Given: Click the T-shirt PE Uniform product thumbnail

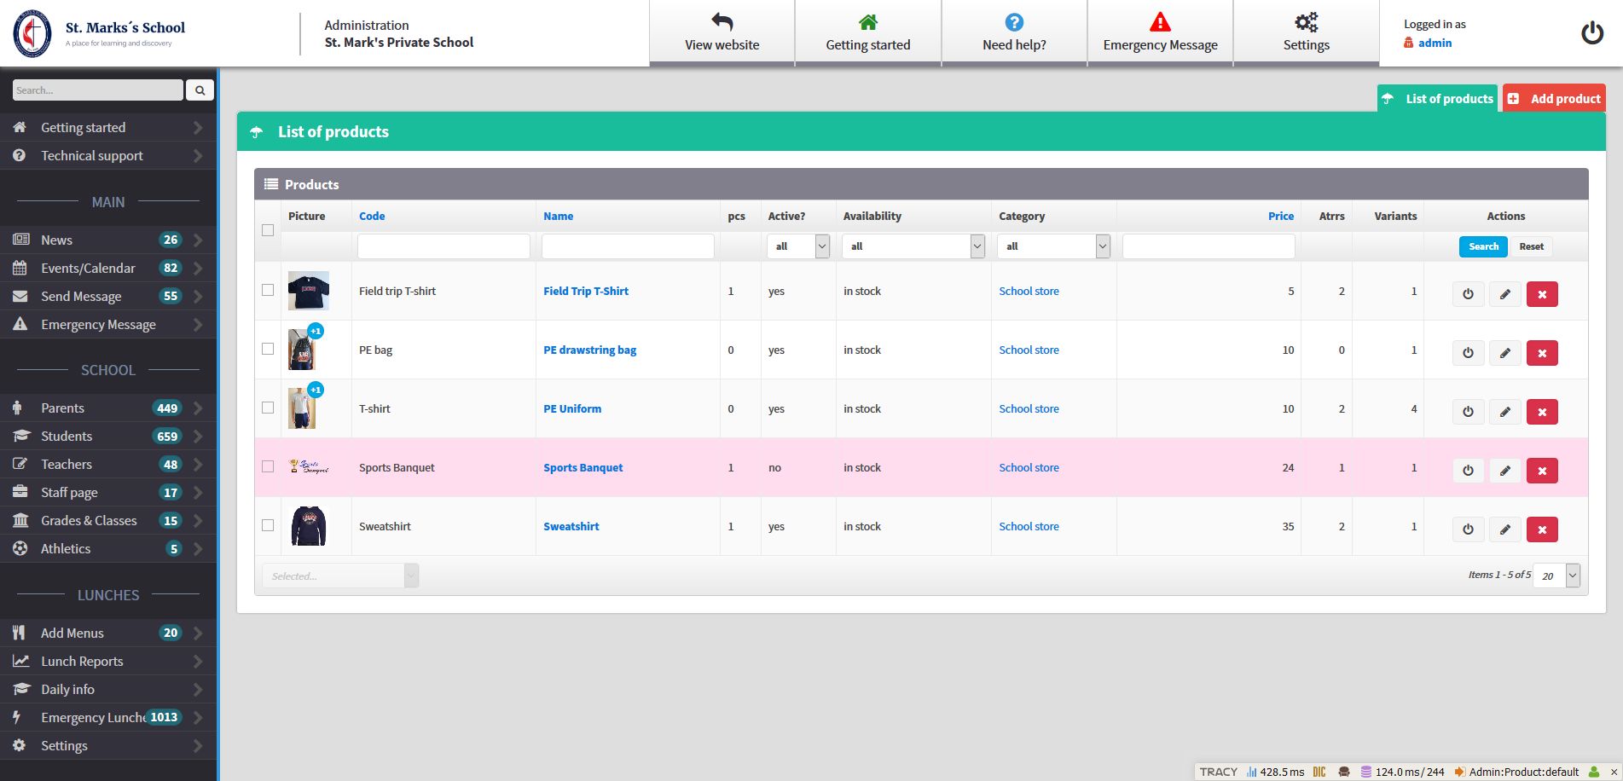Looking at the screenshot, I should [302, 408].
